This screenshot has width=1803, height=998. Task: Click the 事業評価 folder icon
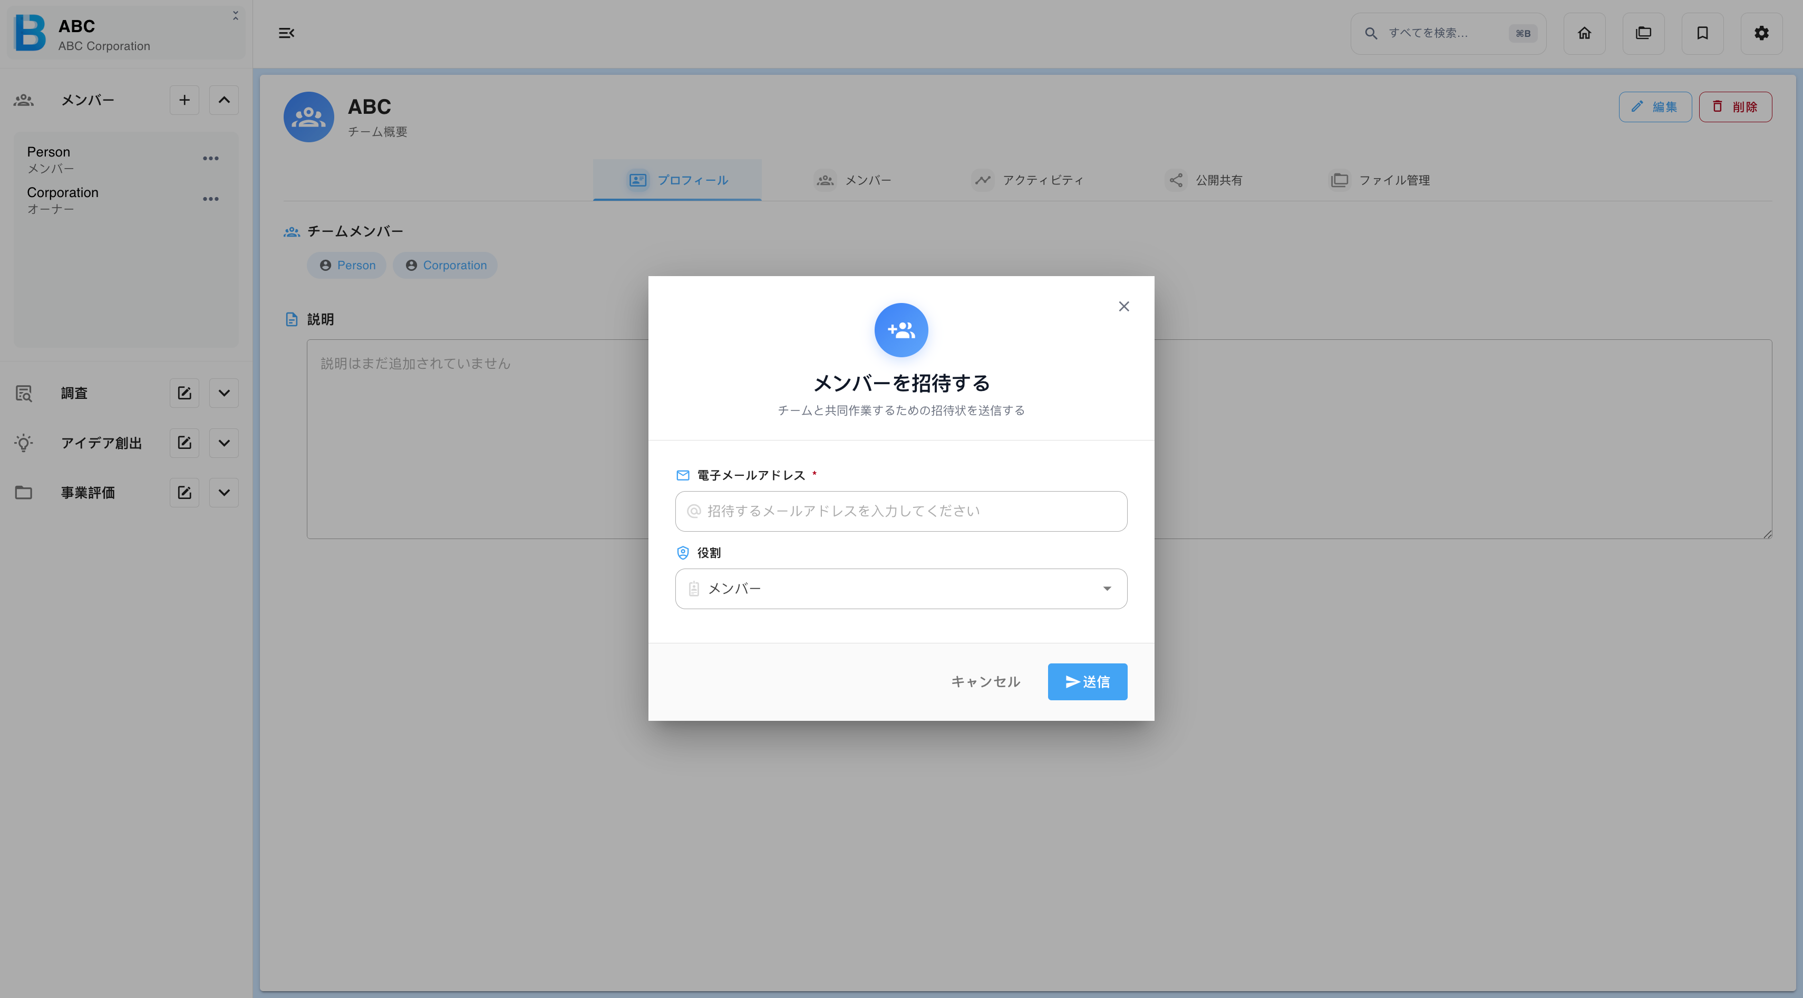coord(24,492)
